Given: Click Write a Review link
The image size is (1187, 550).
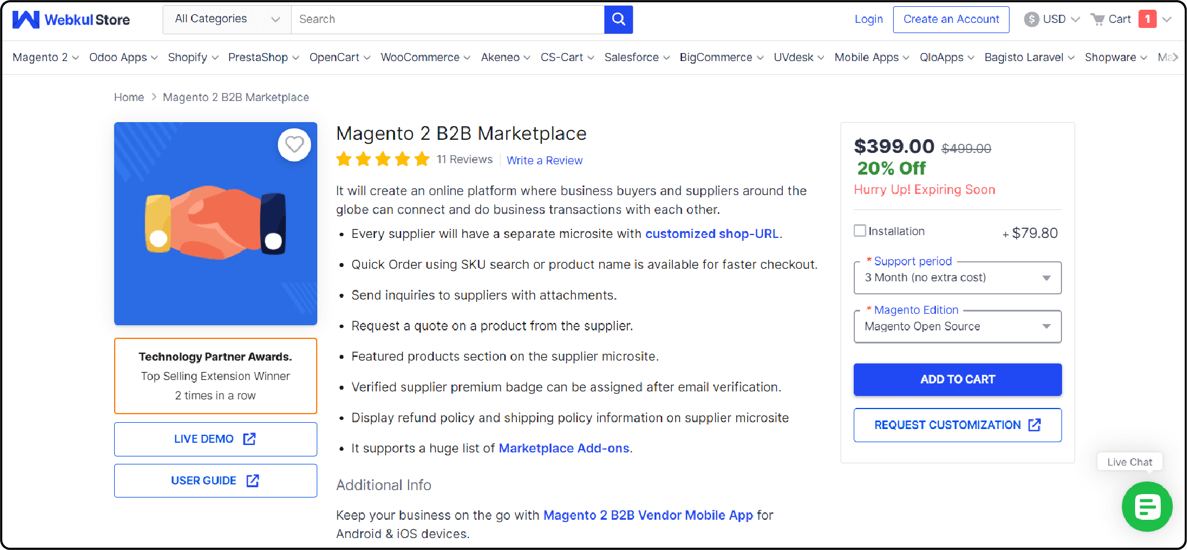Looking at the screenshot, I should [x=544, y=160].
